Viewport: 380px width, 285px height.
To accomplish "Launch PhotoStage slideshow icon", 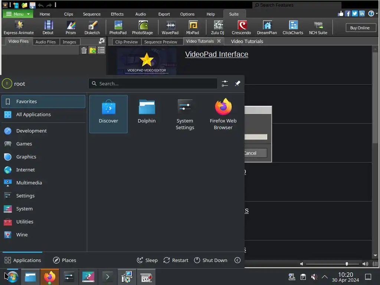I will 142,27.
